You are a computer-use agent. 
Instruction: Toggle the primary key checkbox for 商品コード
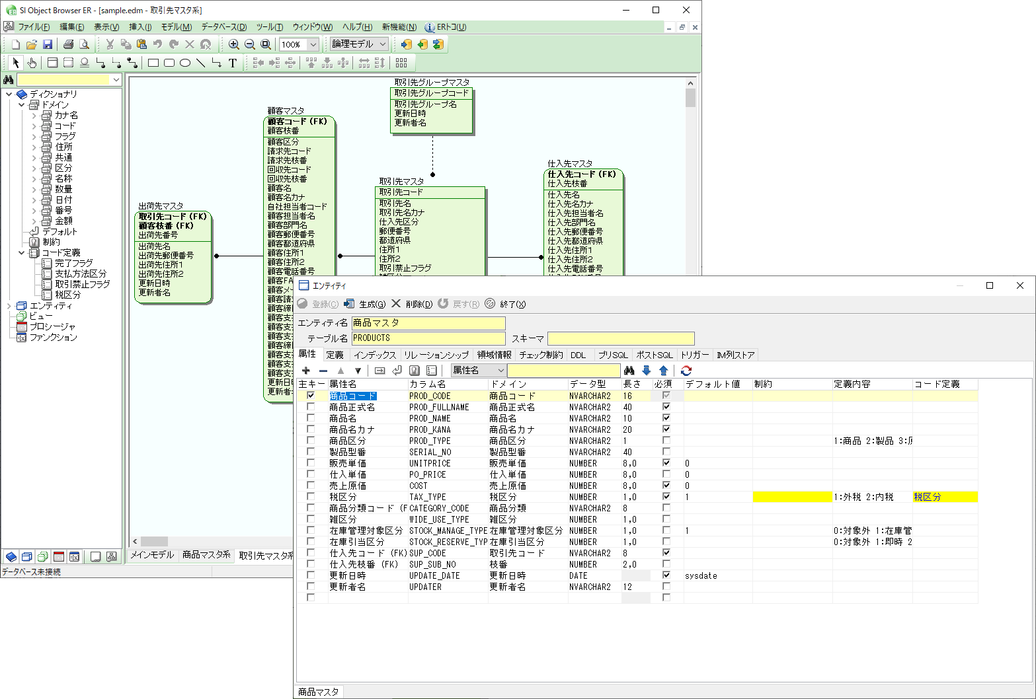pyautogui.click(x=309, y=395)
